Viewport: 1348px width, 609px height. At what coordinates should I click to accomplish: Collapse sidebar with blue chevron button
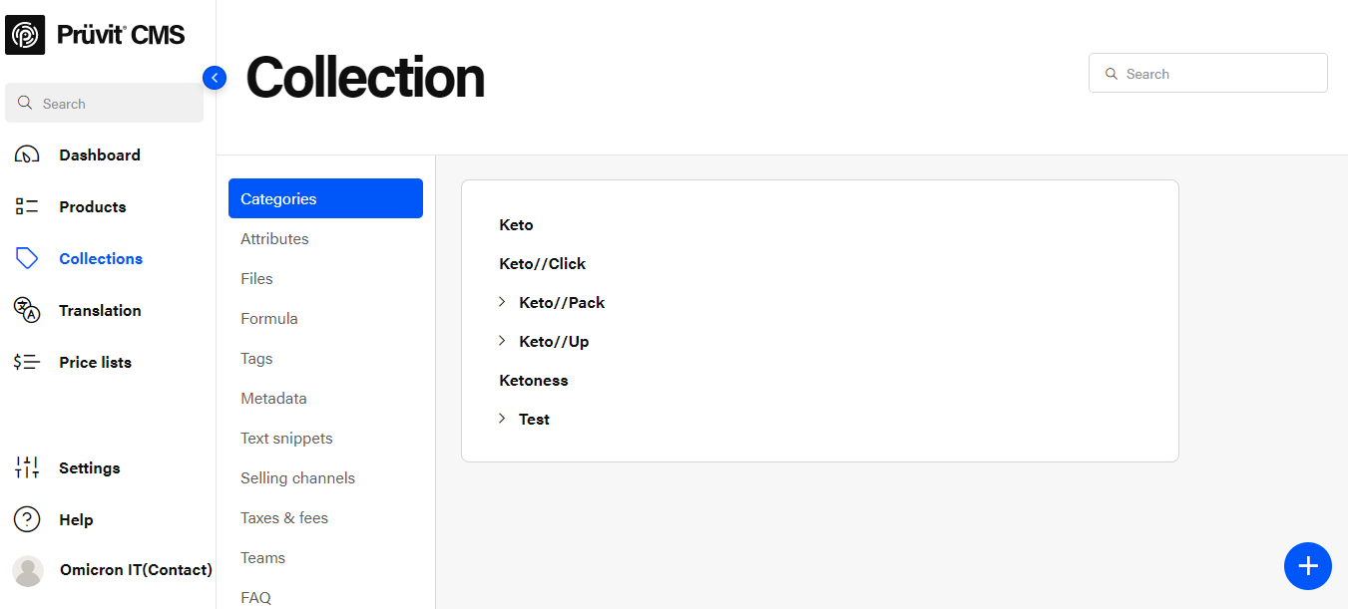coord(215,78)
